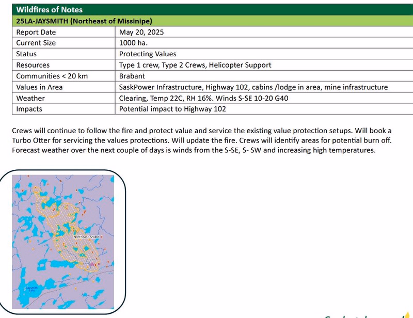Select the 'May 20, 2025' value
This screenshot has width=413, height=318.
(141, 32)
